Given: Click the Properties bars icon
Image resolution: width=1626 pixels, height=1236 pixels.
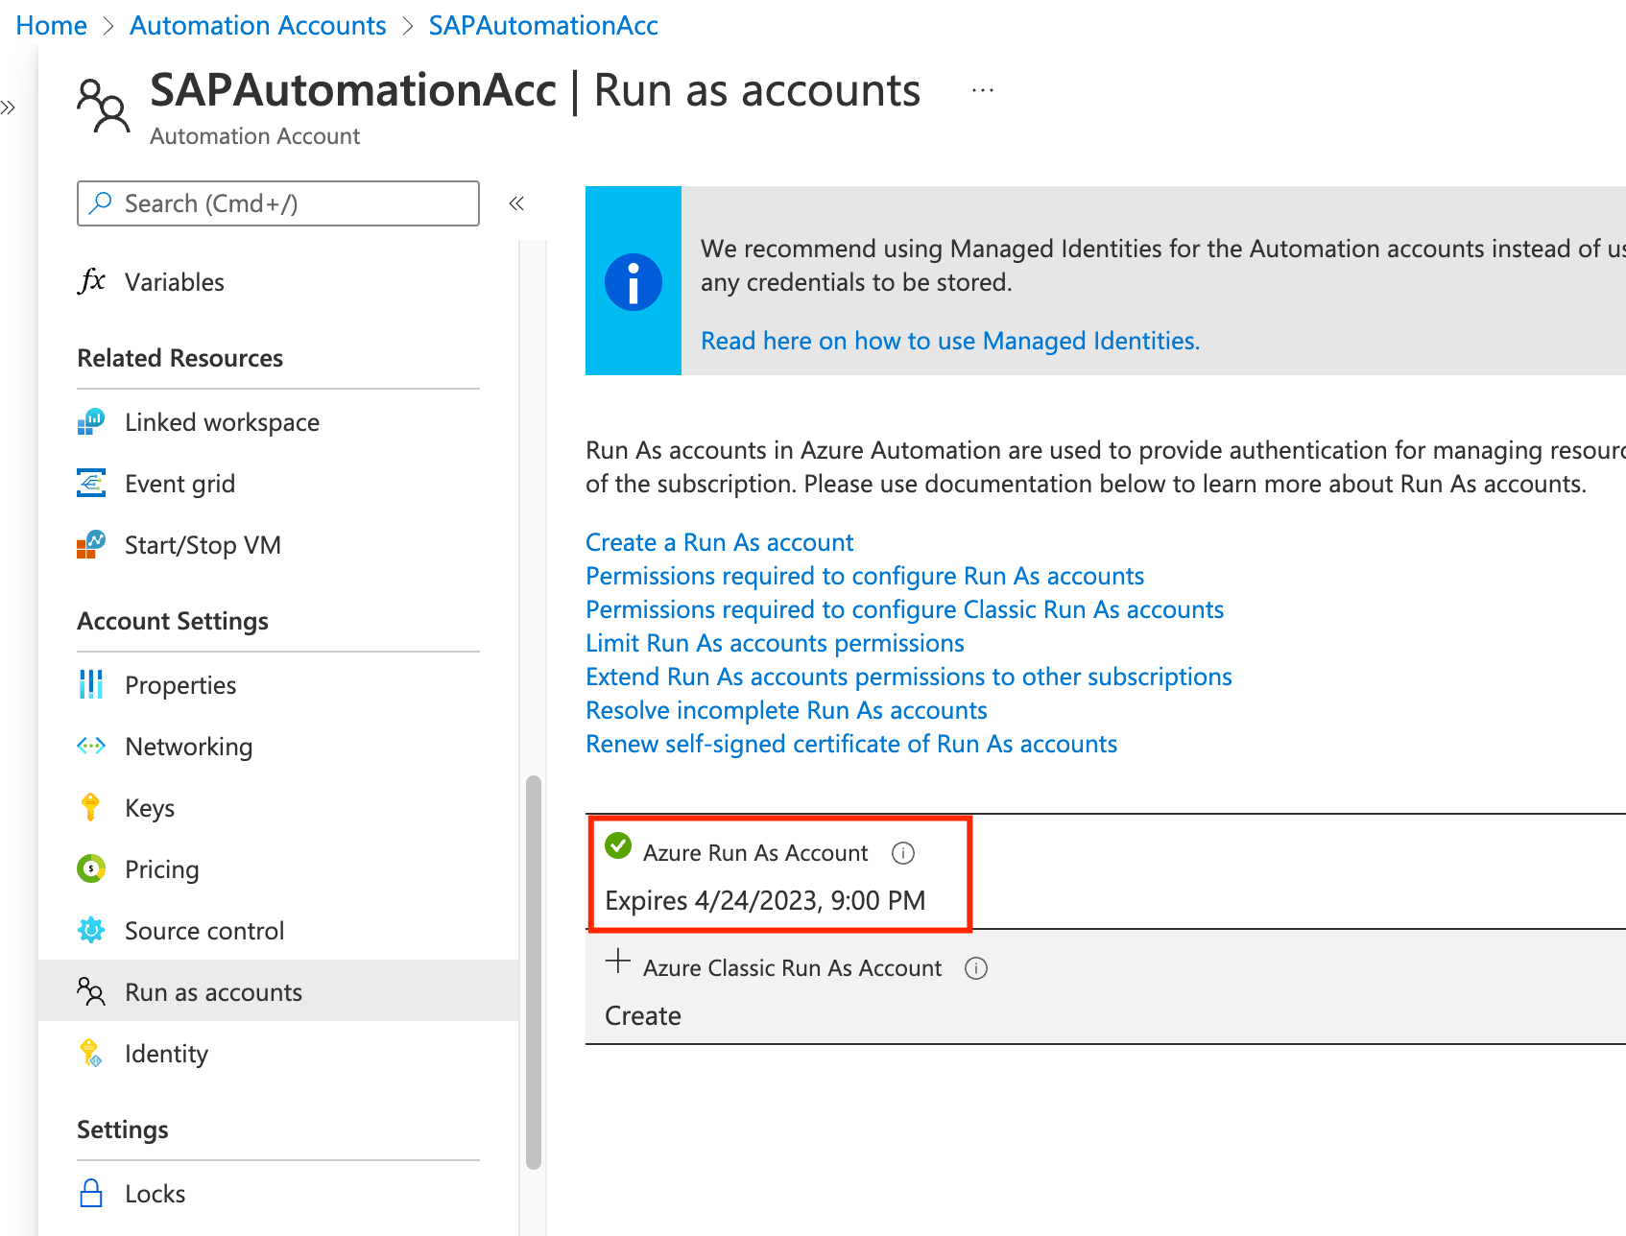Looking at the screenshot, I should click(x=91, y=685).
